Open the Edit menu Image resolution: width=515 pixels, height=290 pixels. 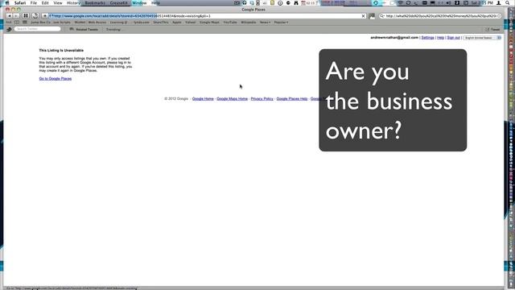point(45,2)
